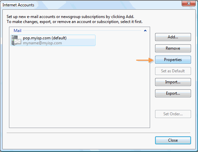
Task: Click the orange arrow pointing to Properties
Action: 145,60
